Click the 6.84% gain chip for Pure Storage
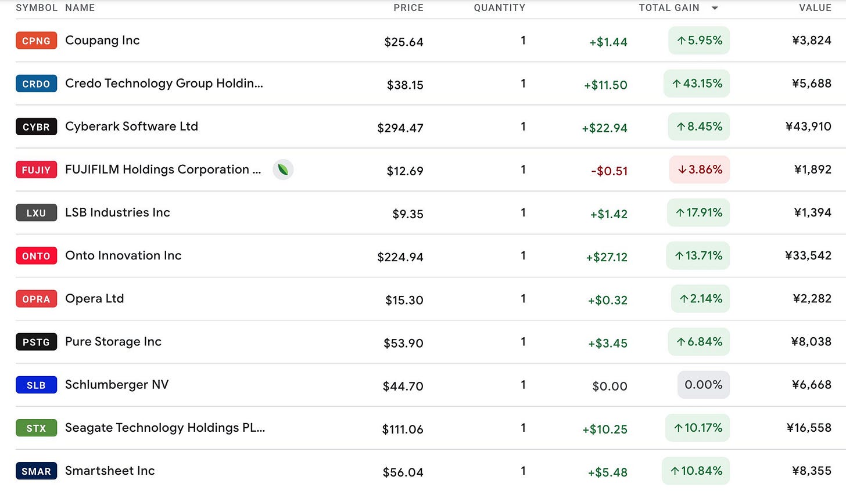This screenshot has width=846, height=491. click(x=699, y=342)
